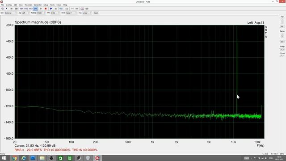The image size is (286, 161).
Task: Switch to FR2 measurement mode
Action: point(26,8)
